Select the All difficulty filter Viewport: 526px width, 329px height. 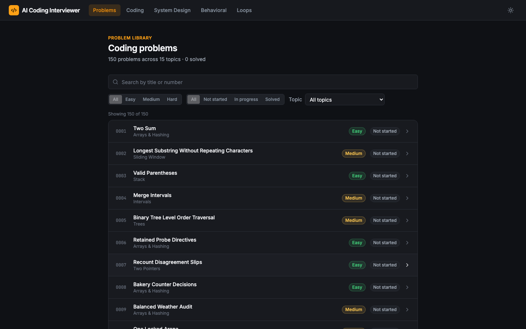click(x=115, y=99)
